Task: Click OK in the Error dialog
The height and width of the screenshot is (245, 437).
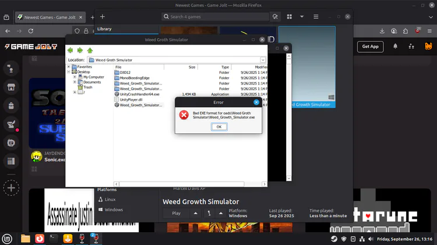Action: click(219, 127)
